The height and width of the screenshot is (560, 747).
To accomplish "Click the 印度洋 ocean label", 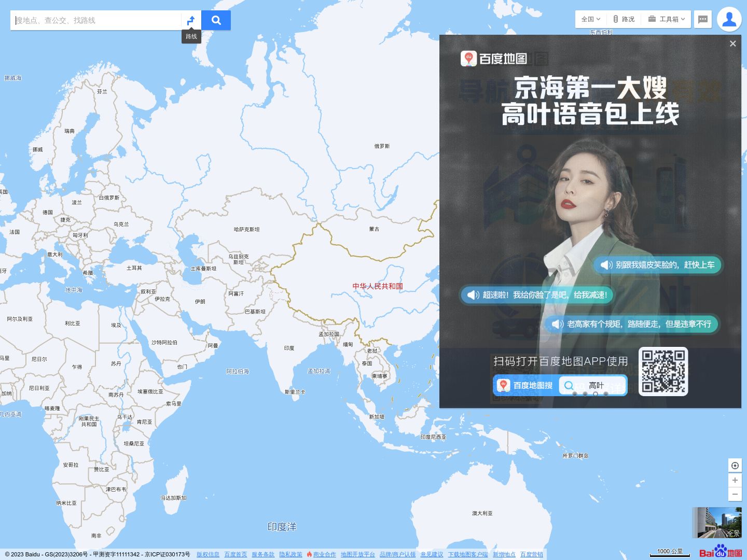I will (x=282, y=527).
